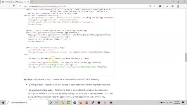This screenshot has width=187, height=105.
Task: Click the page vertical scrollbar thumb
Action: point(186,57)
